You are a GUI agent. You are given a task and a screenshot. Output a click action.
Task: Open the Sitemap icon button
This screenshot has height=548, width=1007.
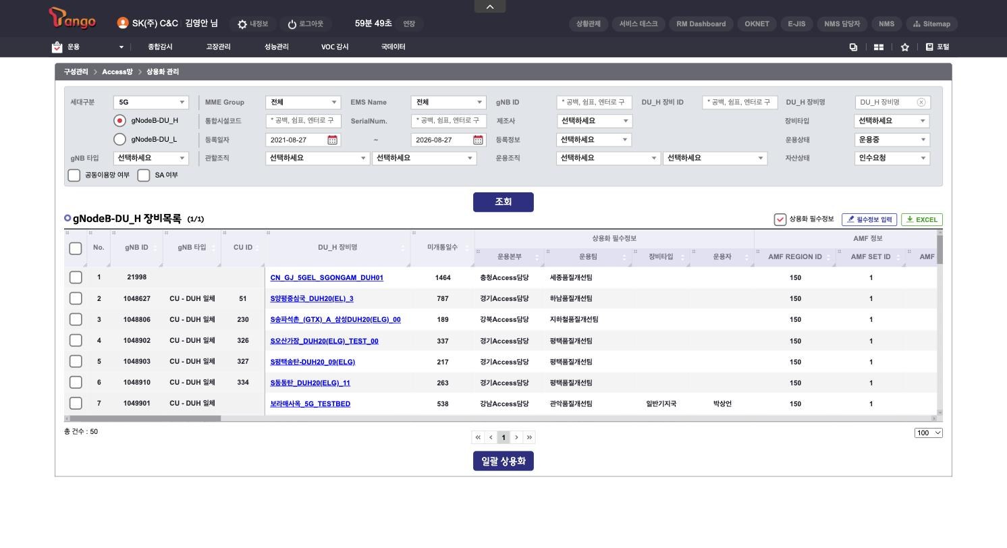(x=931, y=24)
